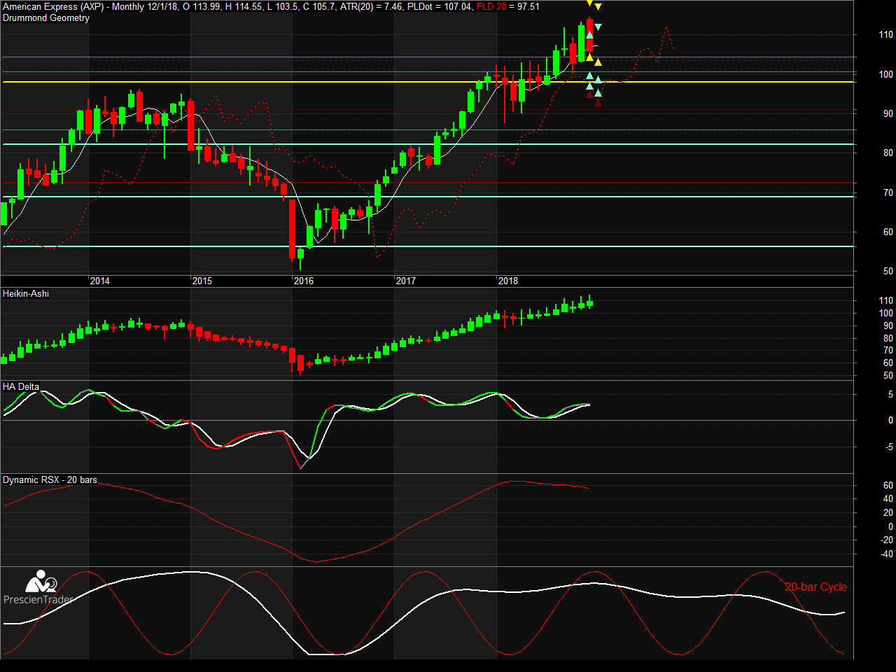Click the lowest dark red triangle marker
The width and height of the screenshot is (896, 672).
pos(598,103)
